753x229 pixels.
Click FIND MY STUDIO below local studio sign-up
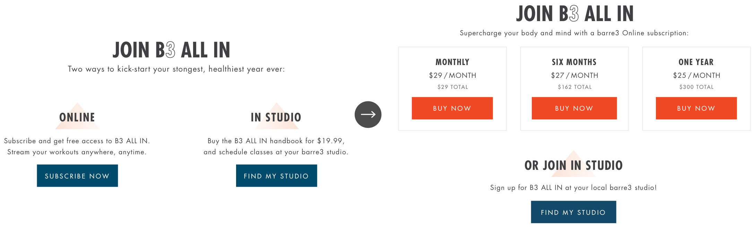coord(573,212)
